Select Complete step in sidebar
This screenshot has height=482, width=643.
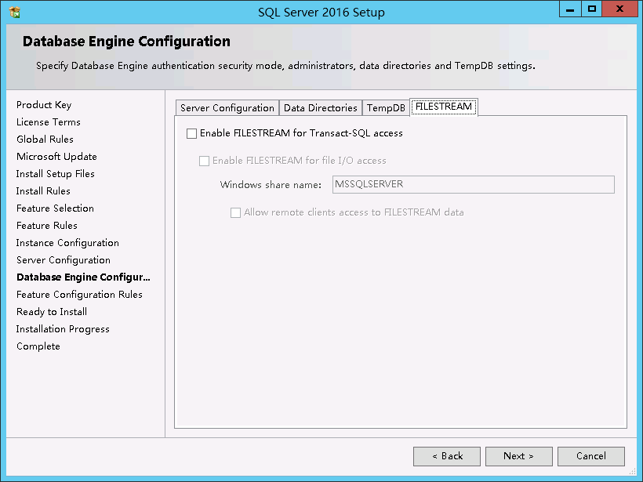(38, 346)
